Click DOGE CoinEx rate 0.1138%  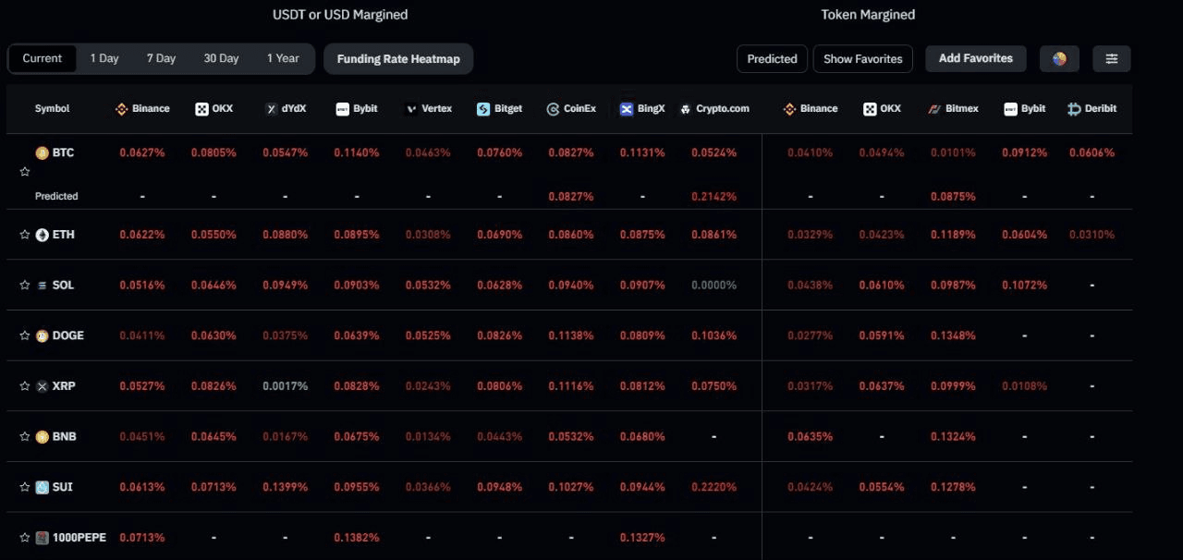[571, 335]
